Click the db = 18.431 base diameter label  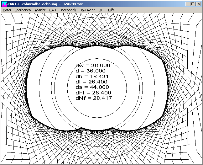tap(92, 76)
